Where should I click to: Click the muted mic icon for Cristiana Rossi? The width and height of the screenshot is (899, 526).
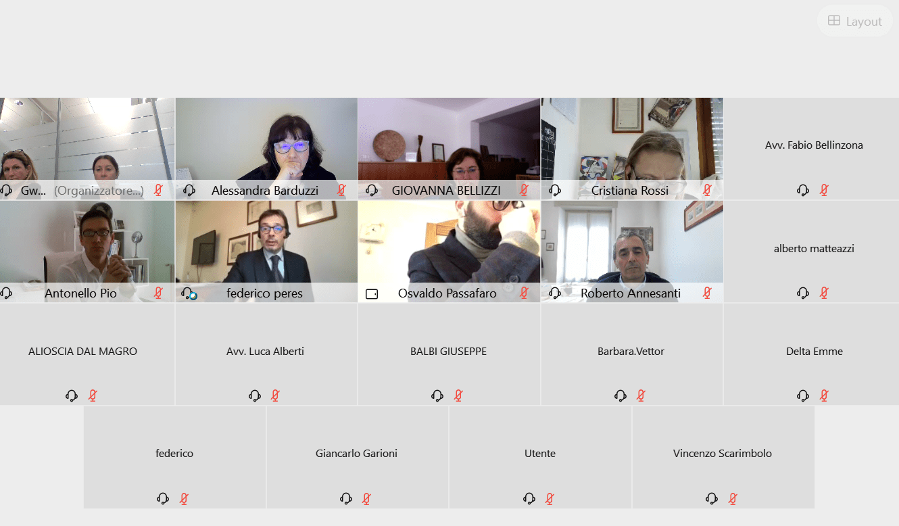tap(707, 190)
